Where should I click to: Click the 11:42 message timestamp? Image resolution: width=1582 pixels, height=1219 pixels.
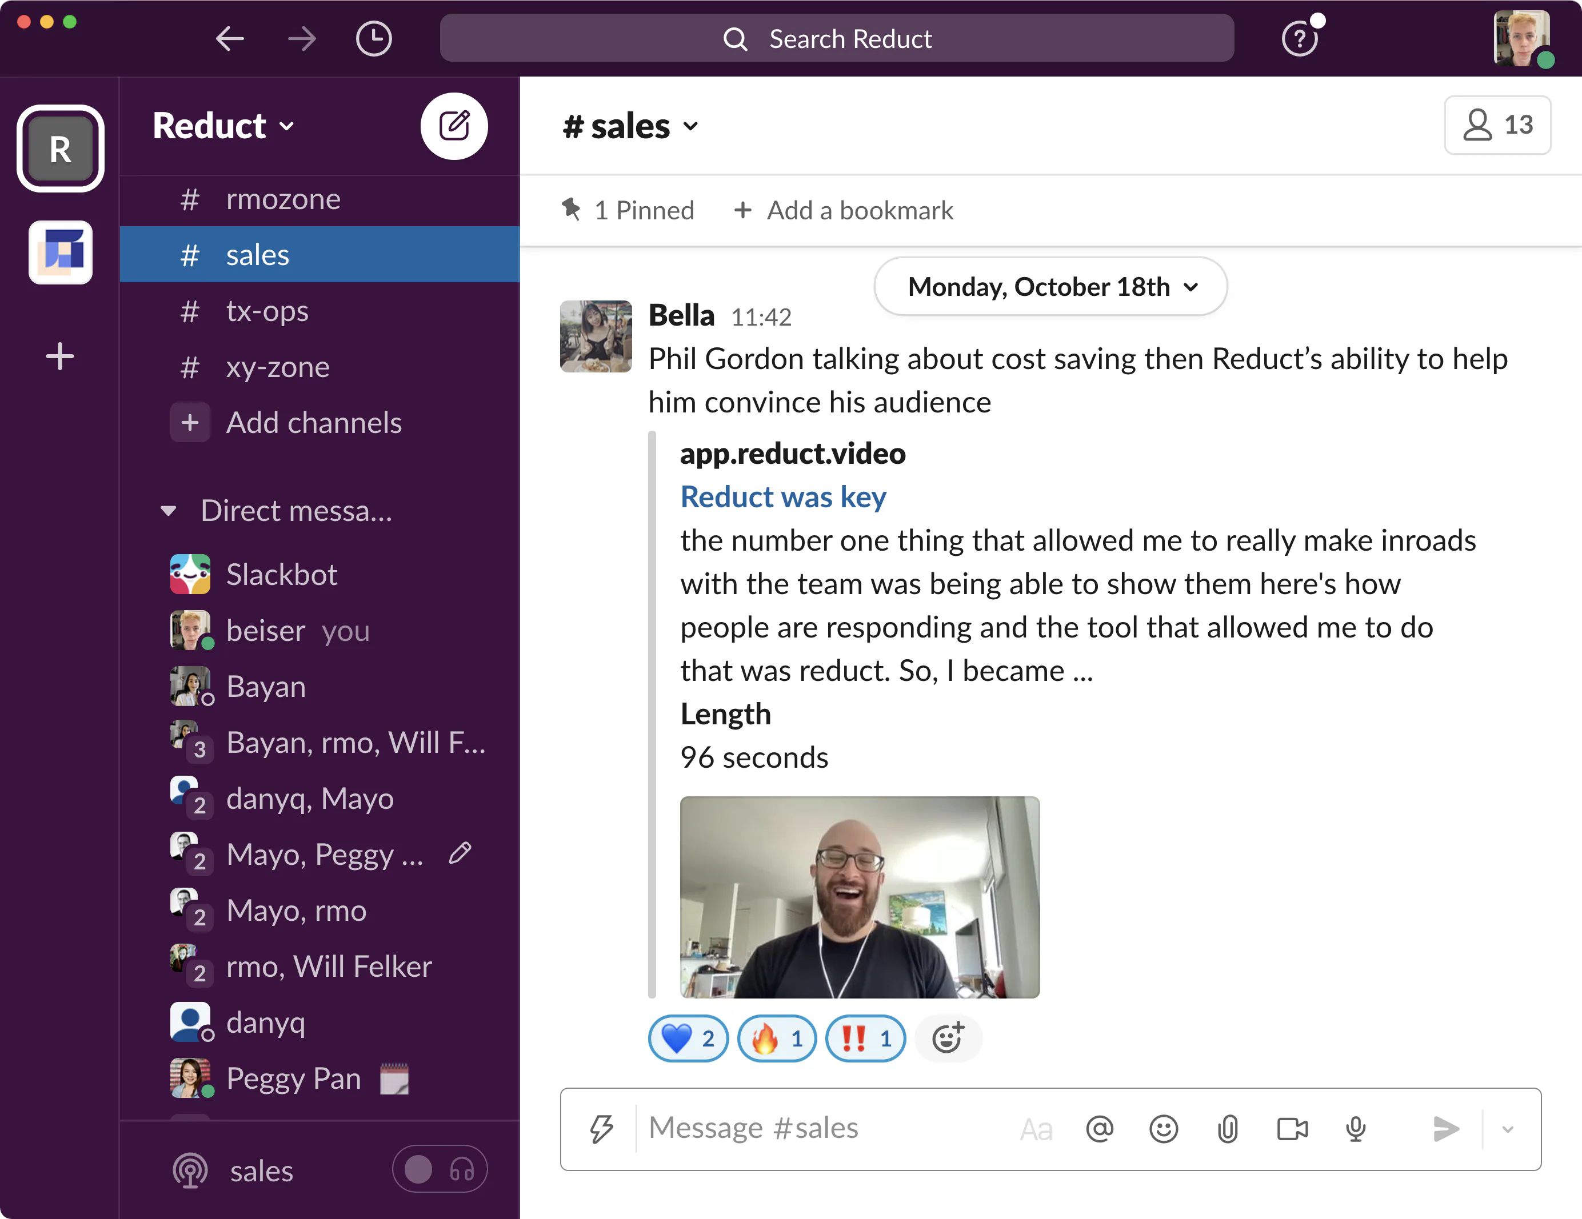click(761, 317)
